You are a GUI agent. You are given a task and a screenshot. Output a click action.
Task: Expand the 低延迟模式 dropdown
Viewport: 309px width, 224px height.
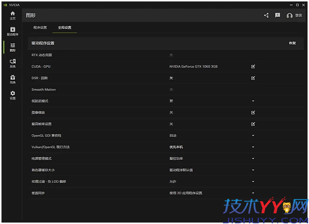click(253, 101)
